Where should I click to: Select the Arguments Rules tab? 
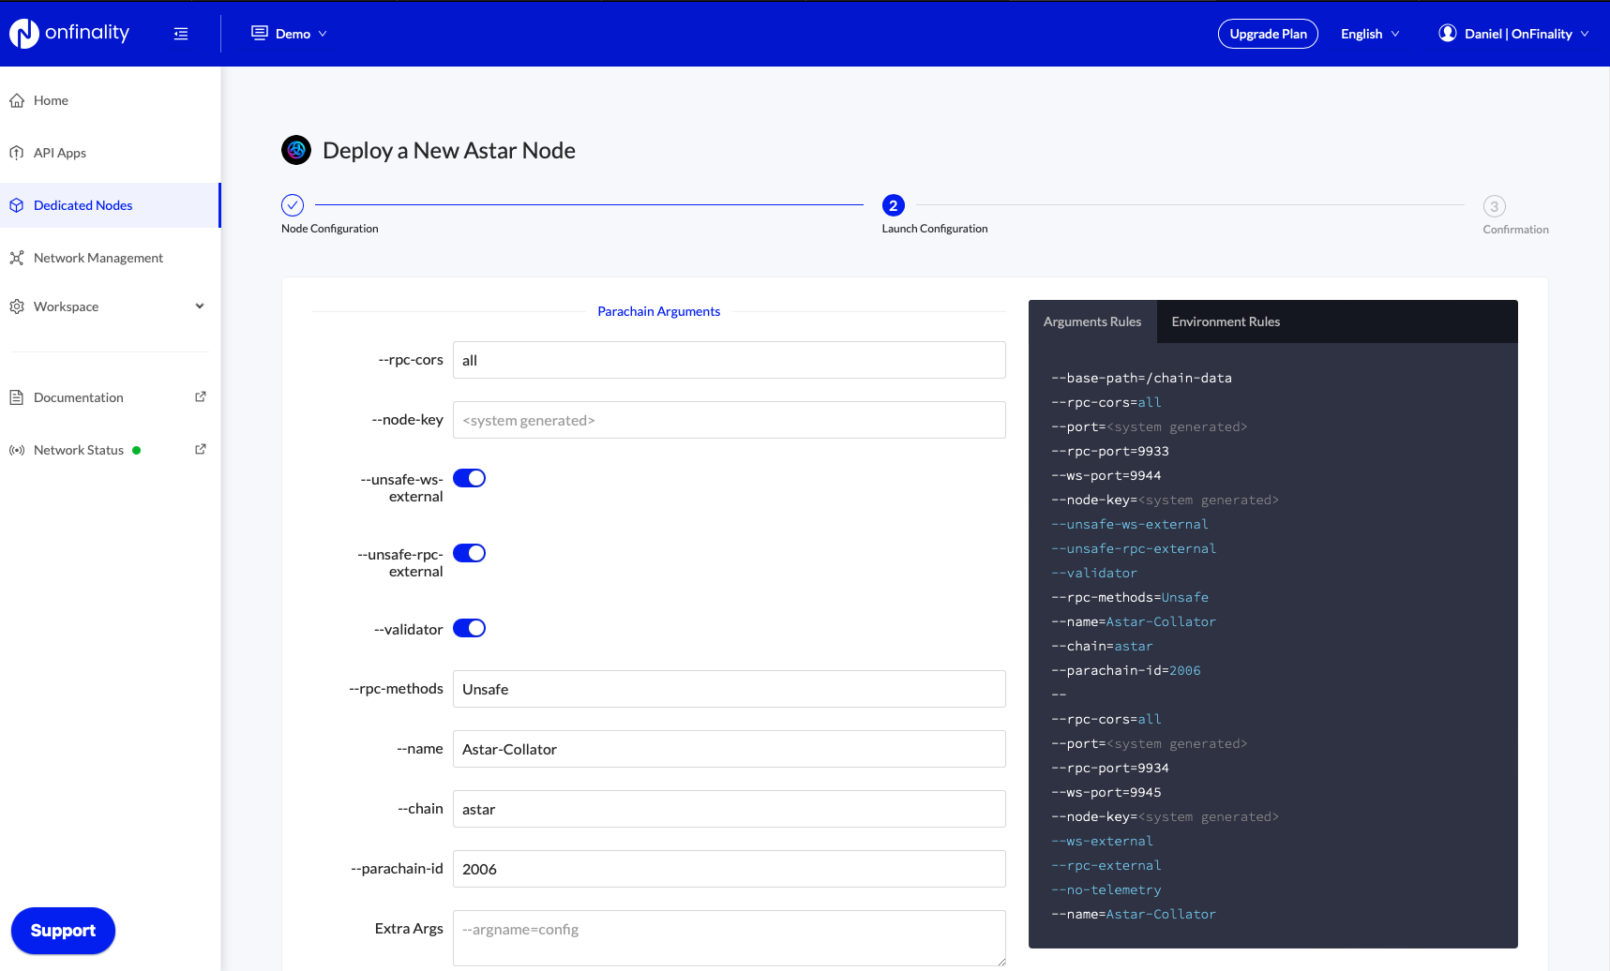pos(1091,321)
